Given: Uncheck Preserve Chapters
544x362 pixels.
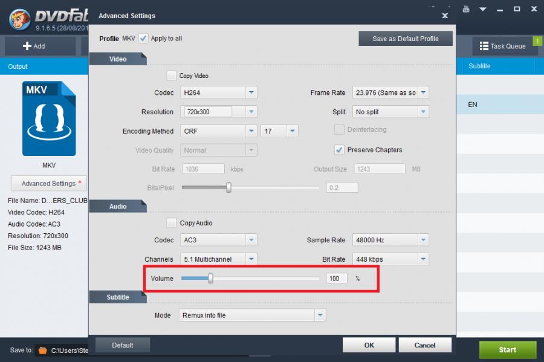Looking at the screenshot, I should [339, 150].
